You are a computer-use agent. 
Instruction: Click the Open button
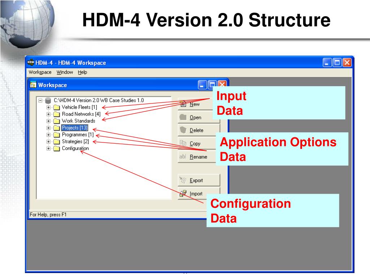[x=199, y=117]
